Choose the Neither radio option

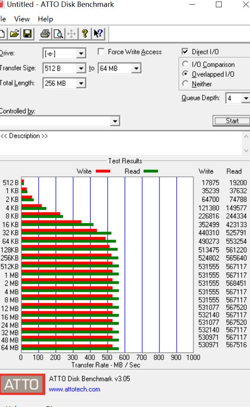[185, 83]
